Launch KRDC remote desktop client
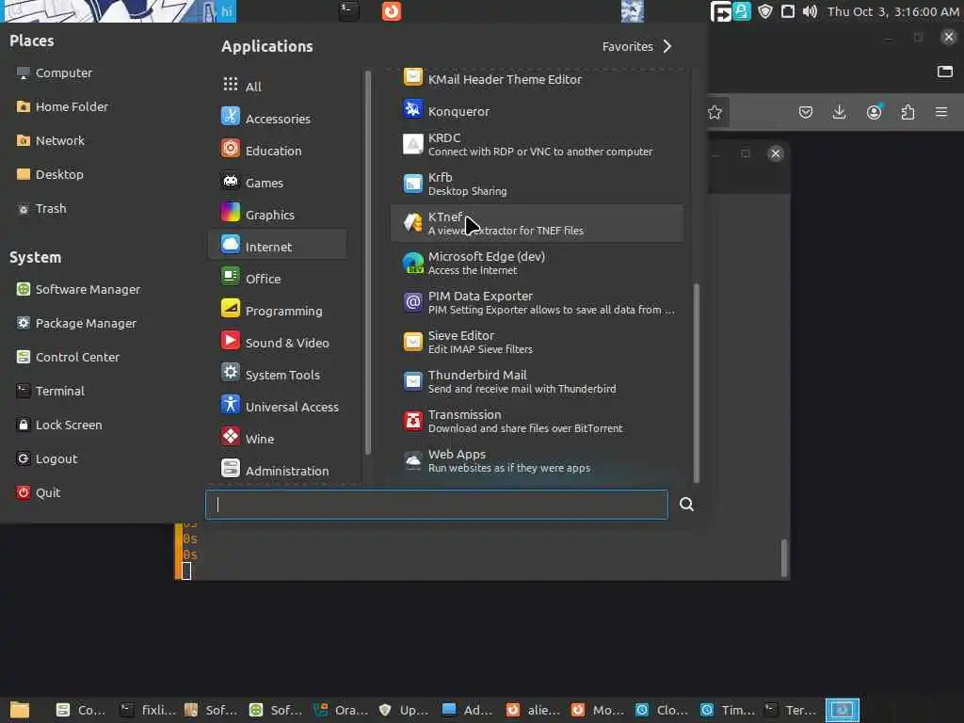Screen dimensions: 964x723 (536, 144)
